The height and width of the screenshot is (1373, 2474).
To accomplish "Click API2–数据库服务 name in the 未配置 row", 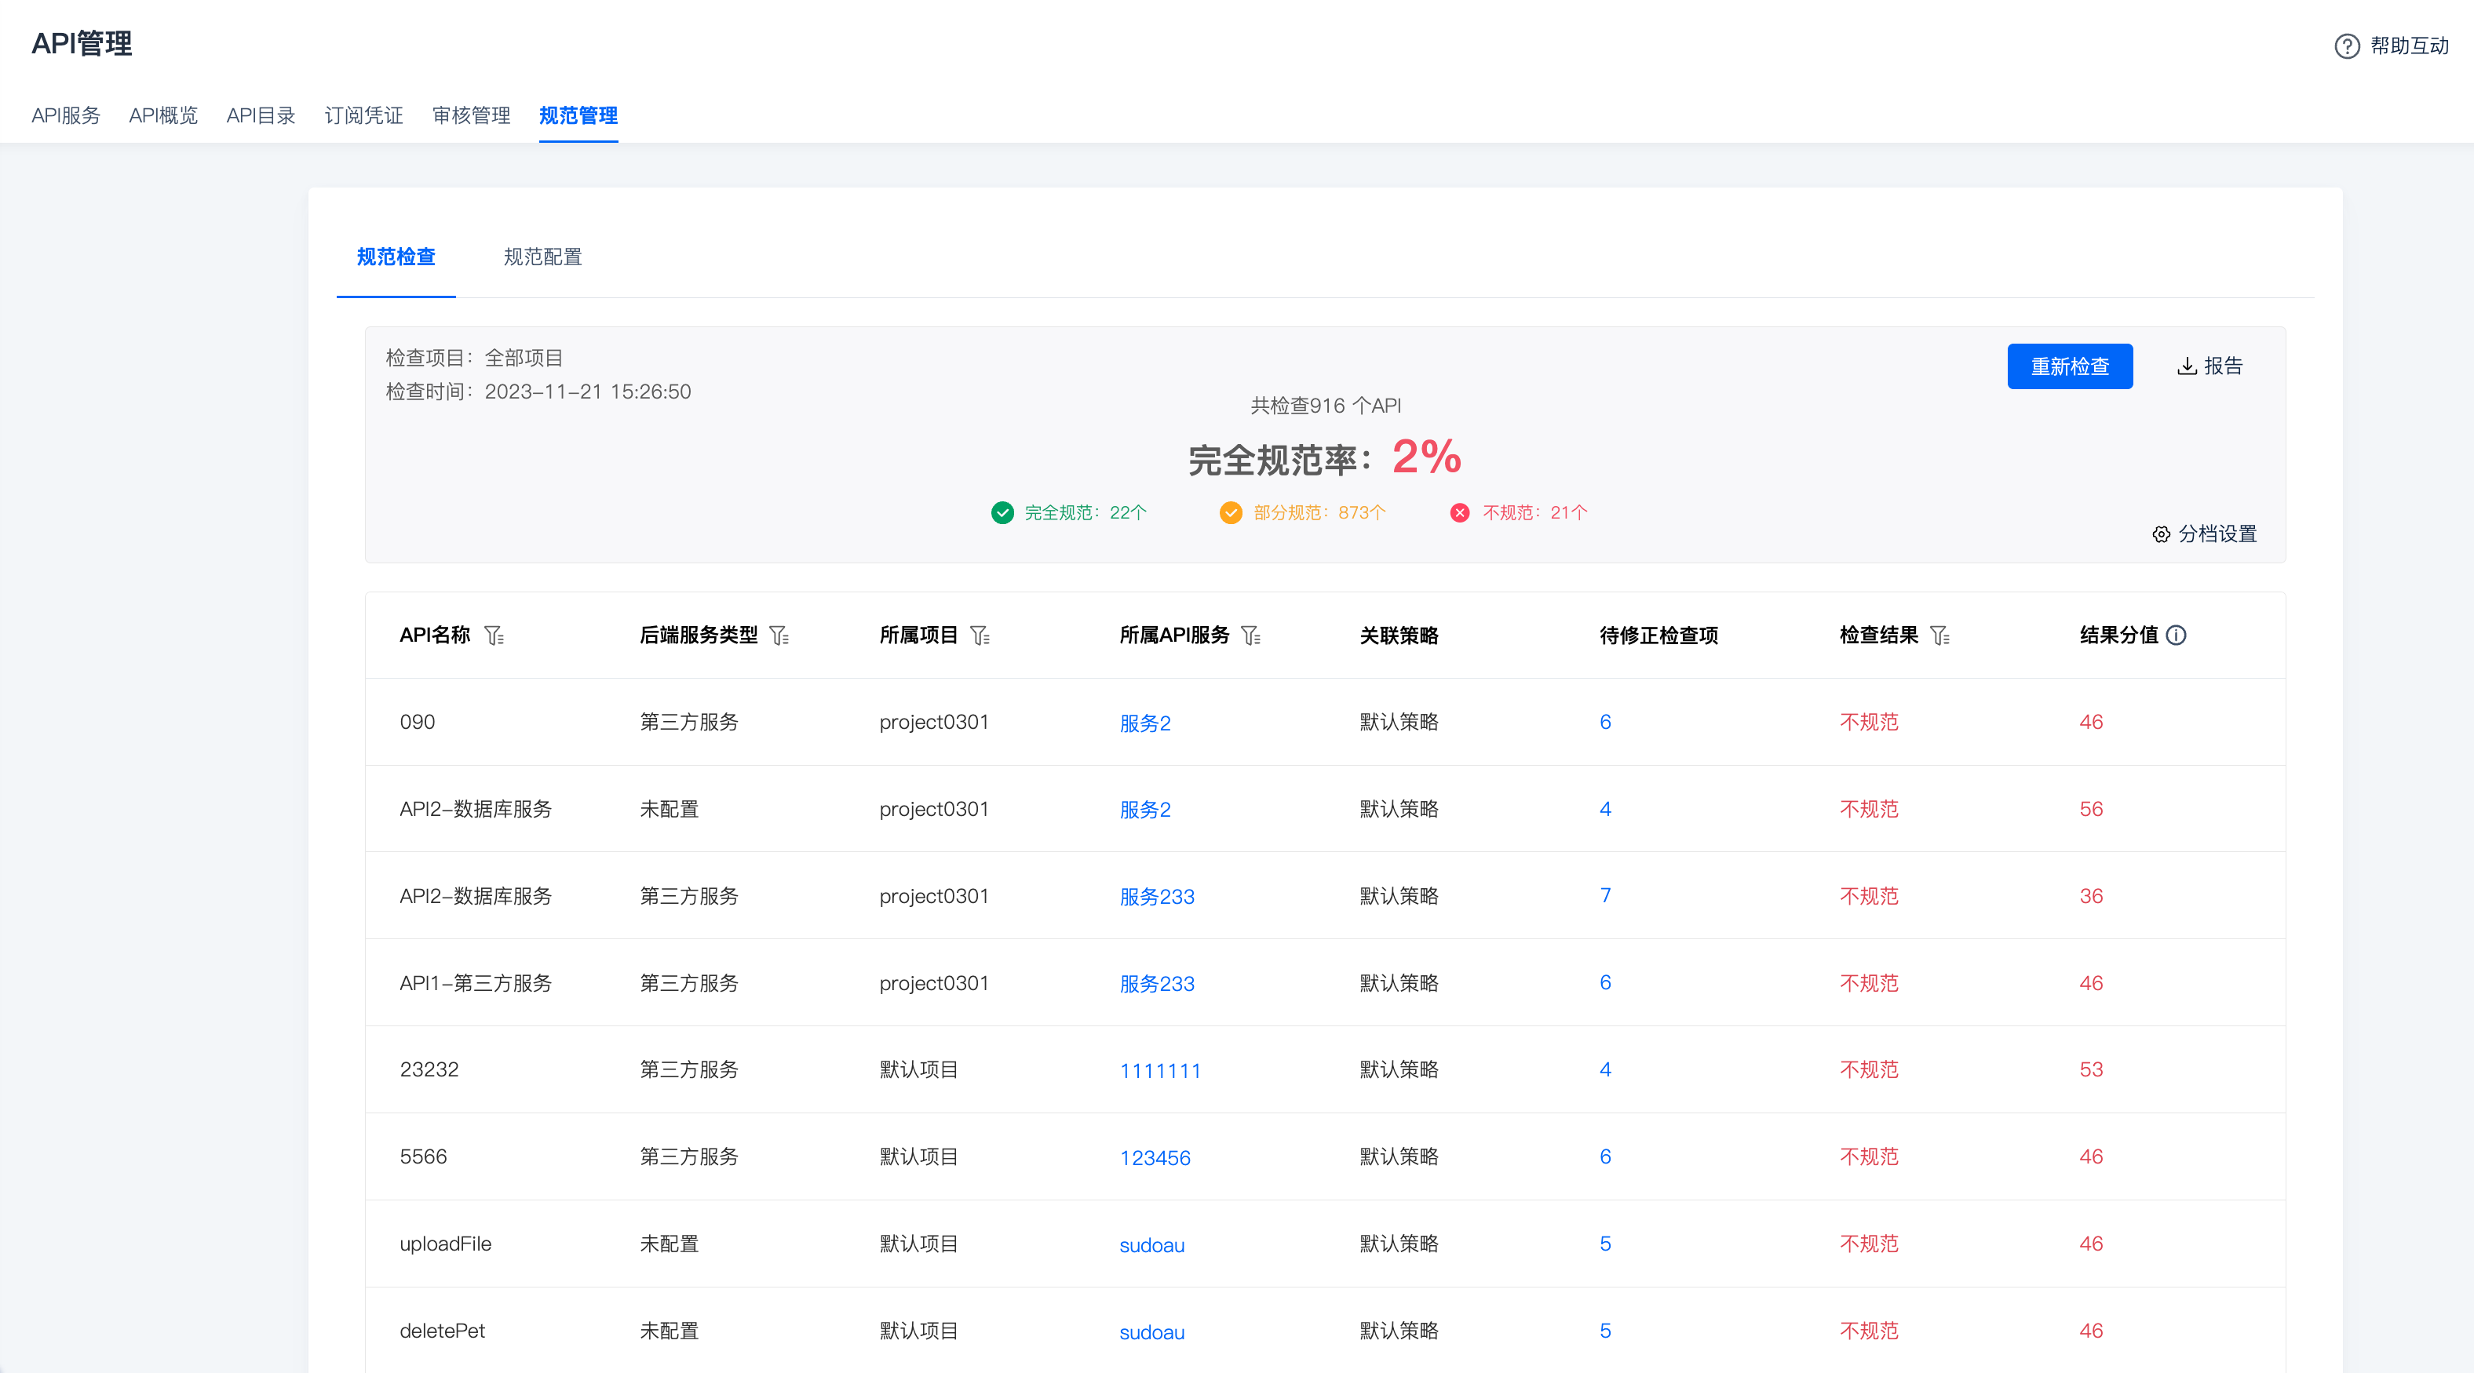I will click(x=476, y=810).
